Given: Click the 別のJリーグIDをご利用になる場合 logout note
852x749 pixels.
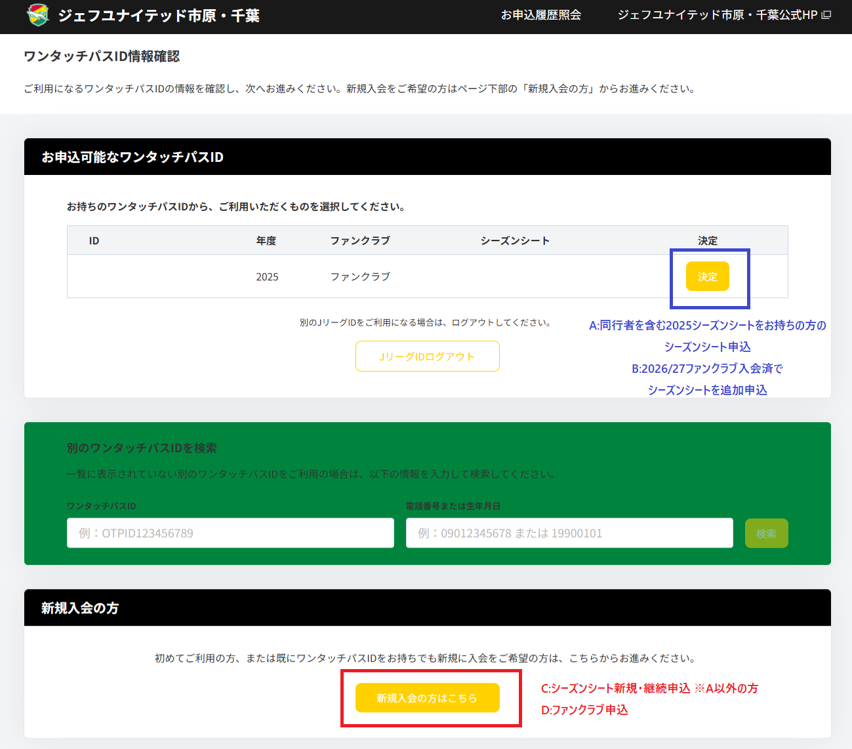Looking at the screenshot, I should coord(426,322).
